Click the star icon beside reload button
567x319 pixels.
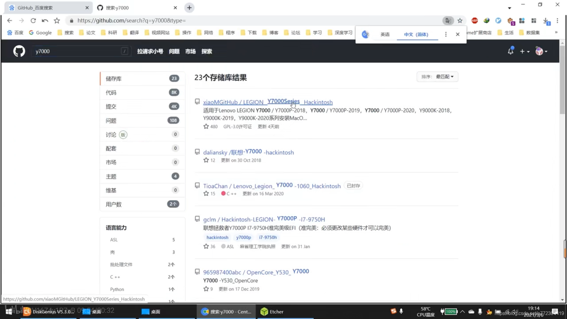(x=57, y=20)
